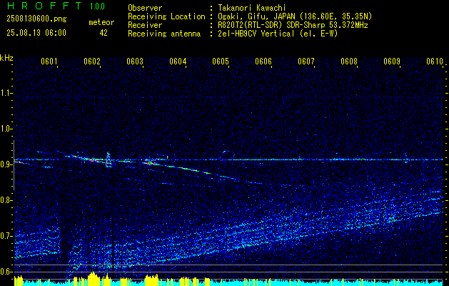Click the 0.6 kHz axis label
The image size is (449, 286).
coord(6,272)
